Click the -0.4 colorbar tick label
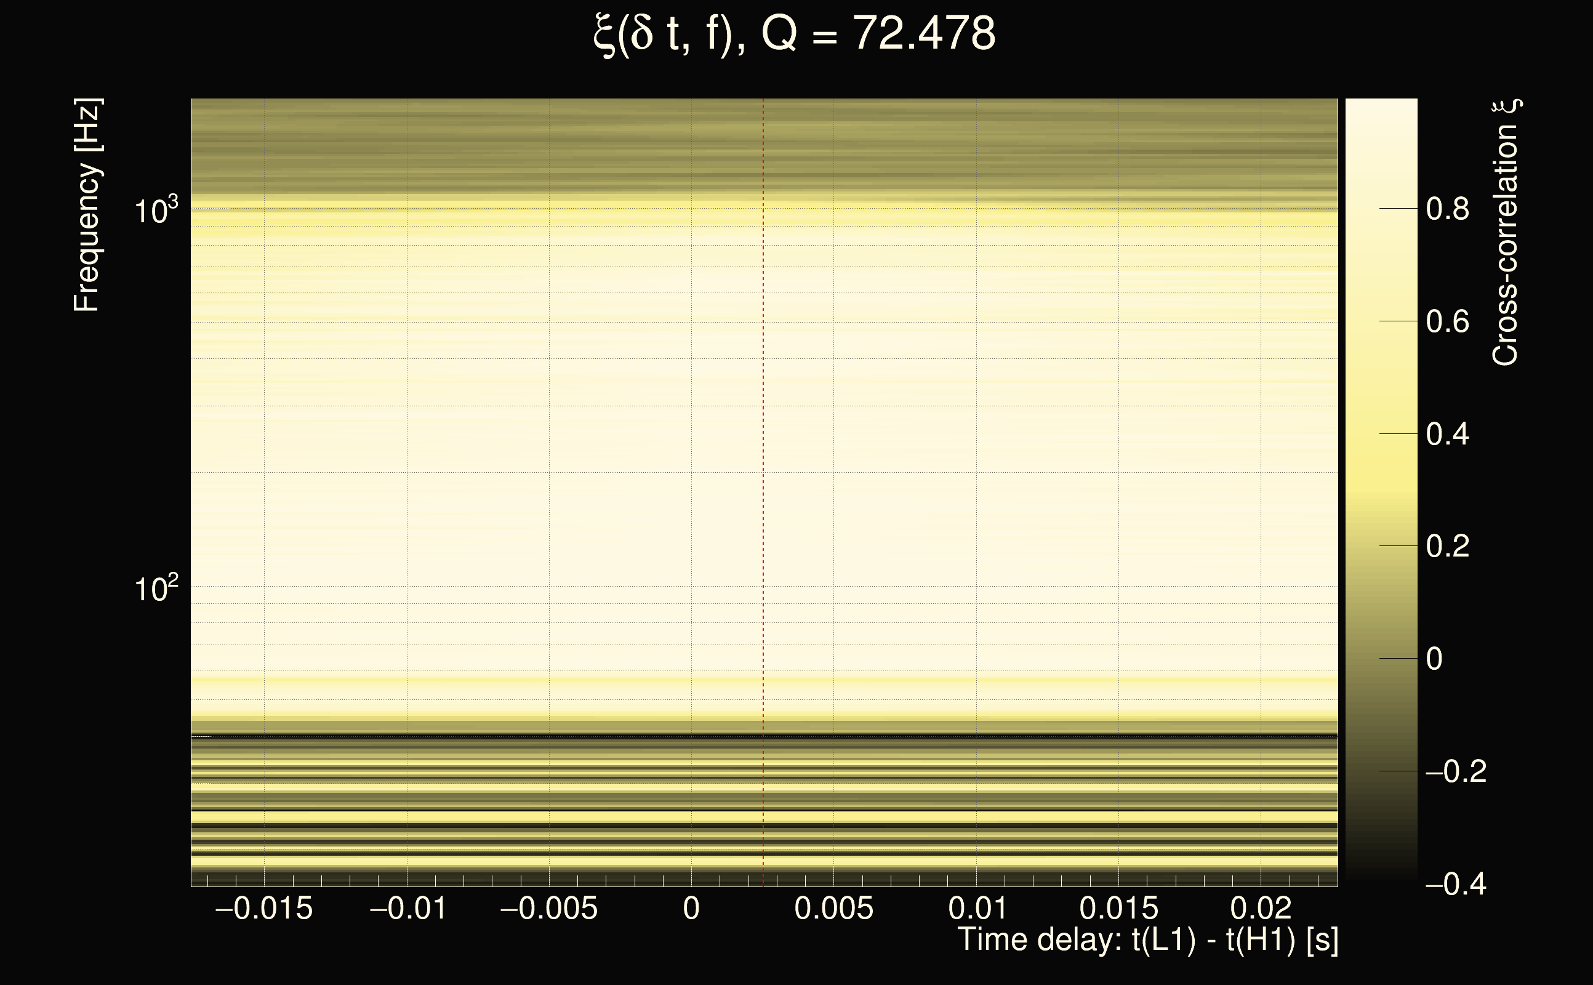Screen dimensions: 1593x985 point(1455,884)
